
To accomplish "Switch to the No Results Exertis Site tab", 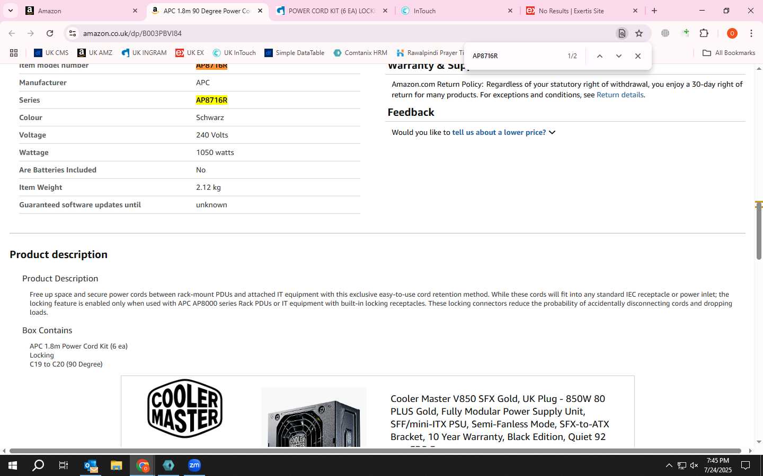I will click(x=582, y=11).
